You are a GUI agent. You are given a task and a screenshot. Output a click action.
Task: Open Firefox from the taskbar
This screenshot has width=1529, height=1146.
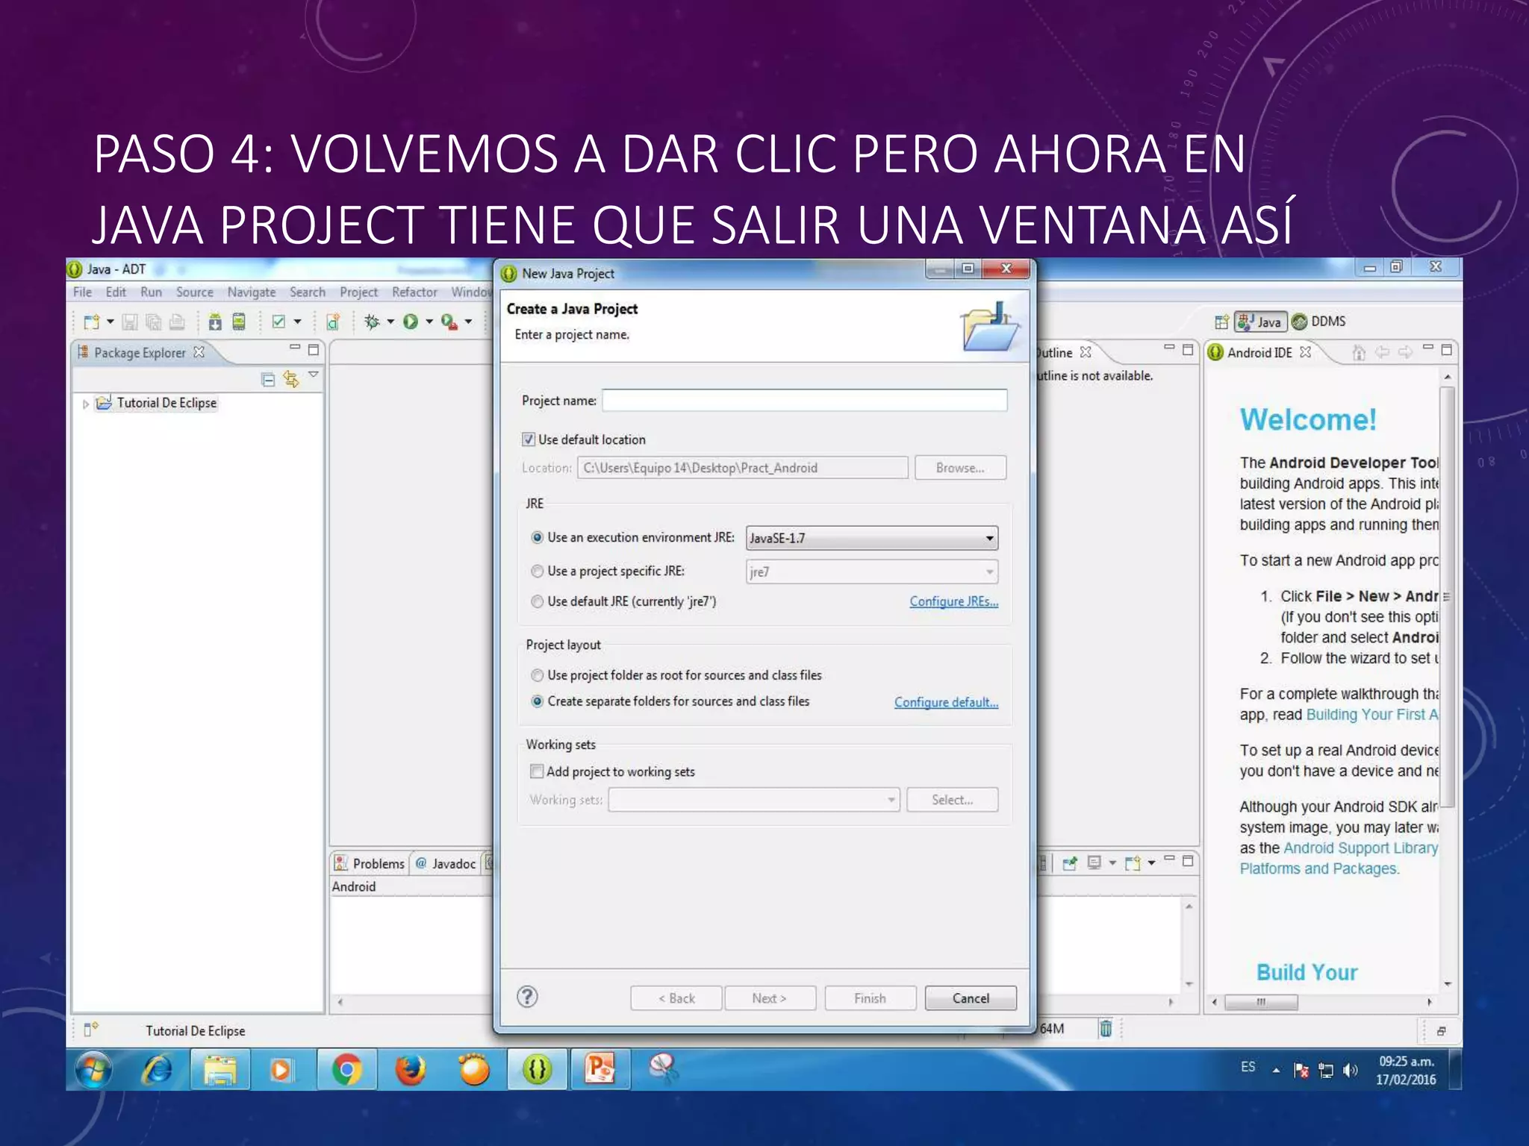click(410, 1070)
